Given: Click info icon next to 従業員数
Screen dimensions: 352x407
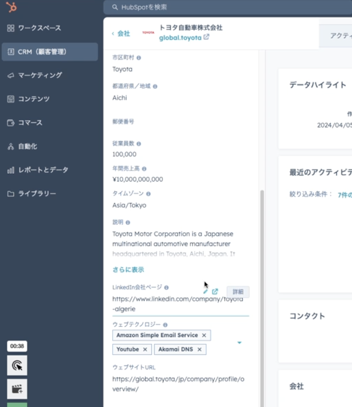Looking at the screenshot, I should click(x=139, y=144).
